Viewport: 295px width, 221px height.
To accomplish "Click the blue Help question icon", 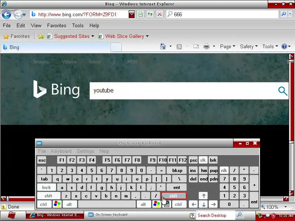I will [284, 46].
